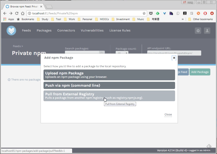The height and width of the screenshot is (154, 217).
Task: Open the user account icon
Action: pyautogui.click(x=207, y=31)
